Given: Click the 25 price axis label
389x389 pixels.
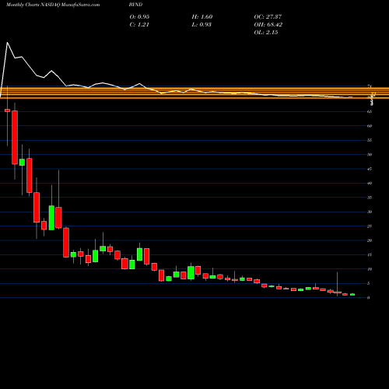Looking at the screenshot, I should 370,226.
